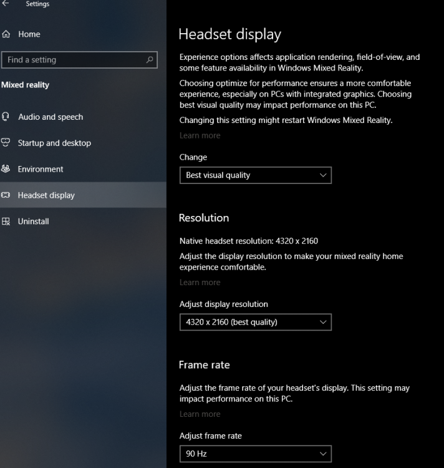Open the 90 Hz frame rate dropdown
The width and height of the screenshot is (444, 468).
coord(256,454)
